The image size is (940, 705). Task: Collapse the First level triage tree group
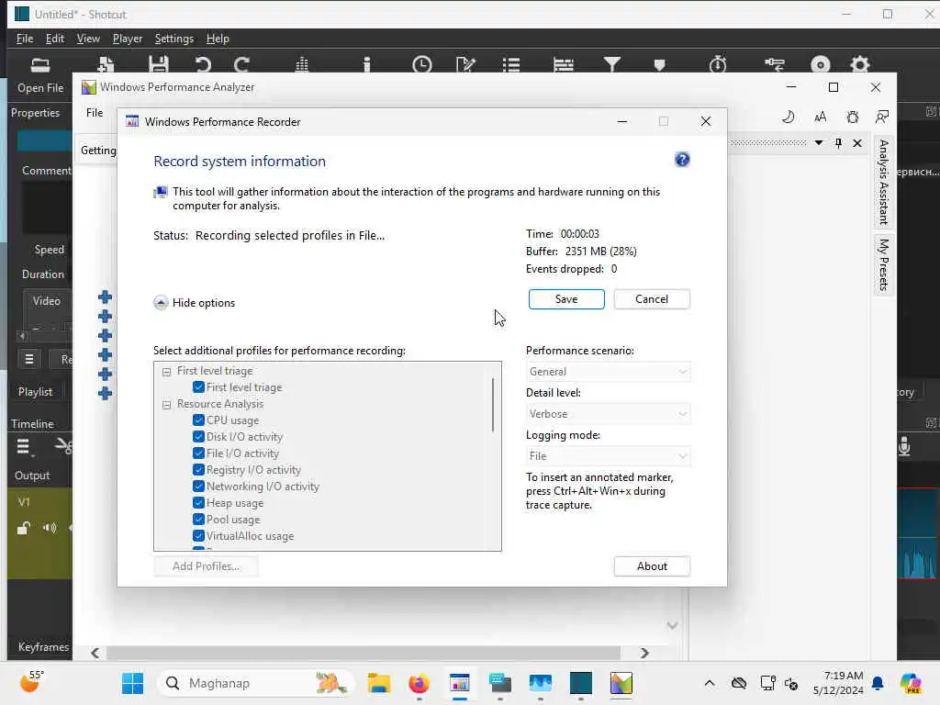pyautogui.click(x=167, y=372)
